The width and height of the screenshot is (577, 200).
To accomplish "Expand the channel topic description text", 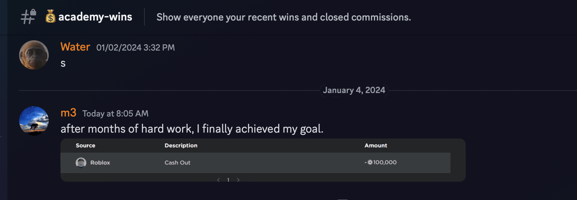I will (283, 17).
